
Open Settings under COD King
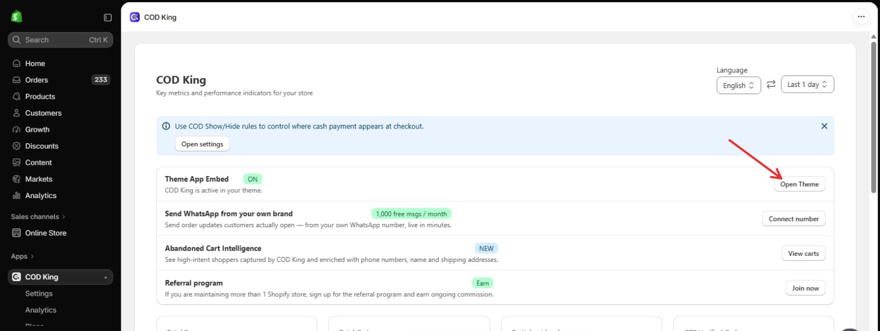pos(39,293)
